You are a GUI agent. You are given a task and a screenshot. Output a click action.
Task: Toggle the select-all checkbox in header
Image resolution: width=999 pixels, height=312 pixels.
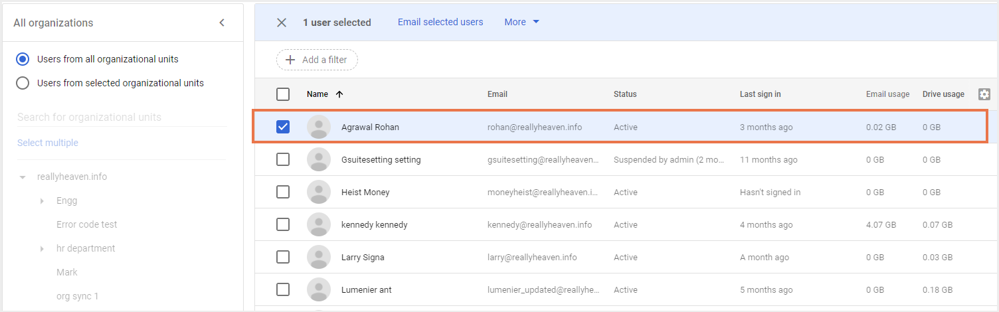tap(283, 94)
